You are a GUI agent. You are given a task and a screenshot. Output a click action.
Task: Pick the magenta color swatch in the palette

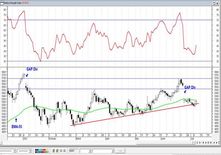[x=43, y=150]
